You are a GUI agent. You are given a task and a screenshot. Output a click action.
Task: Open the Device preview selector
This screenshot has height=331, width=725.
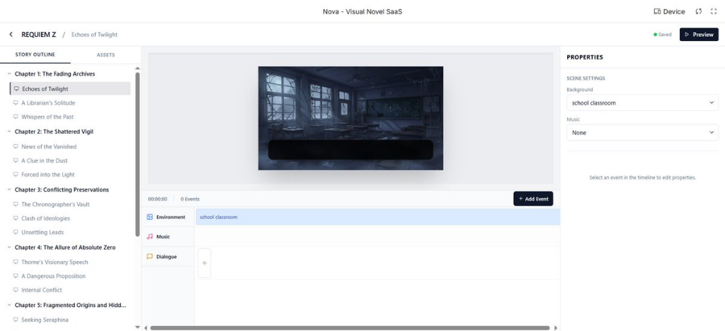[x=669, y=11]
